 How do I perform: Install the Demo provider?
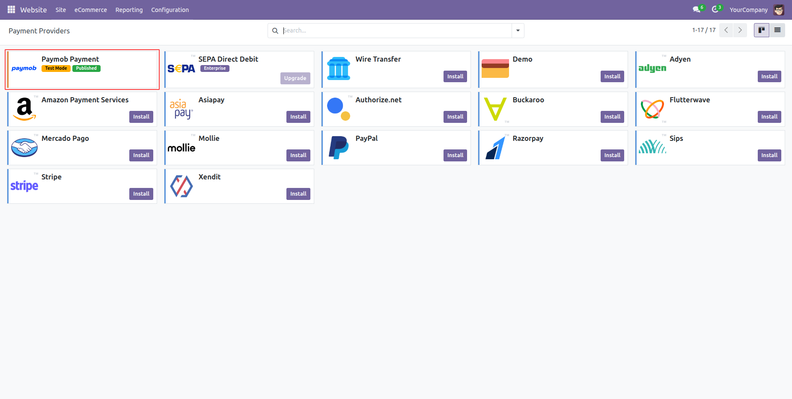click(x=612, y=77)
